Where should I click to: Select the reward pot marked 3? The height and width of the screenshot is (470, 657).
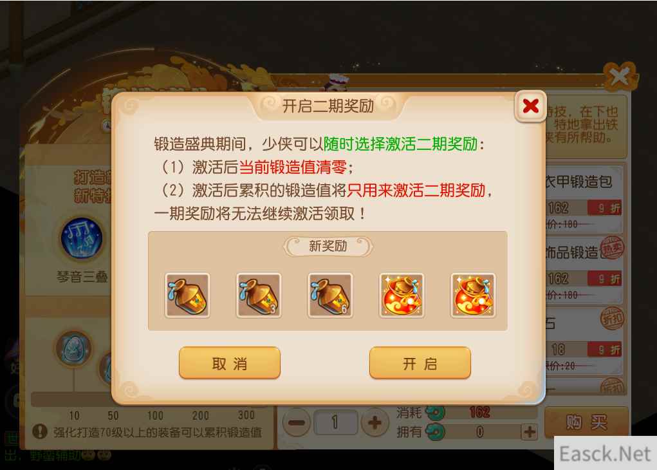259,295
